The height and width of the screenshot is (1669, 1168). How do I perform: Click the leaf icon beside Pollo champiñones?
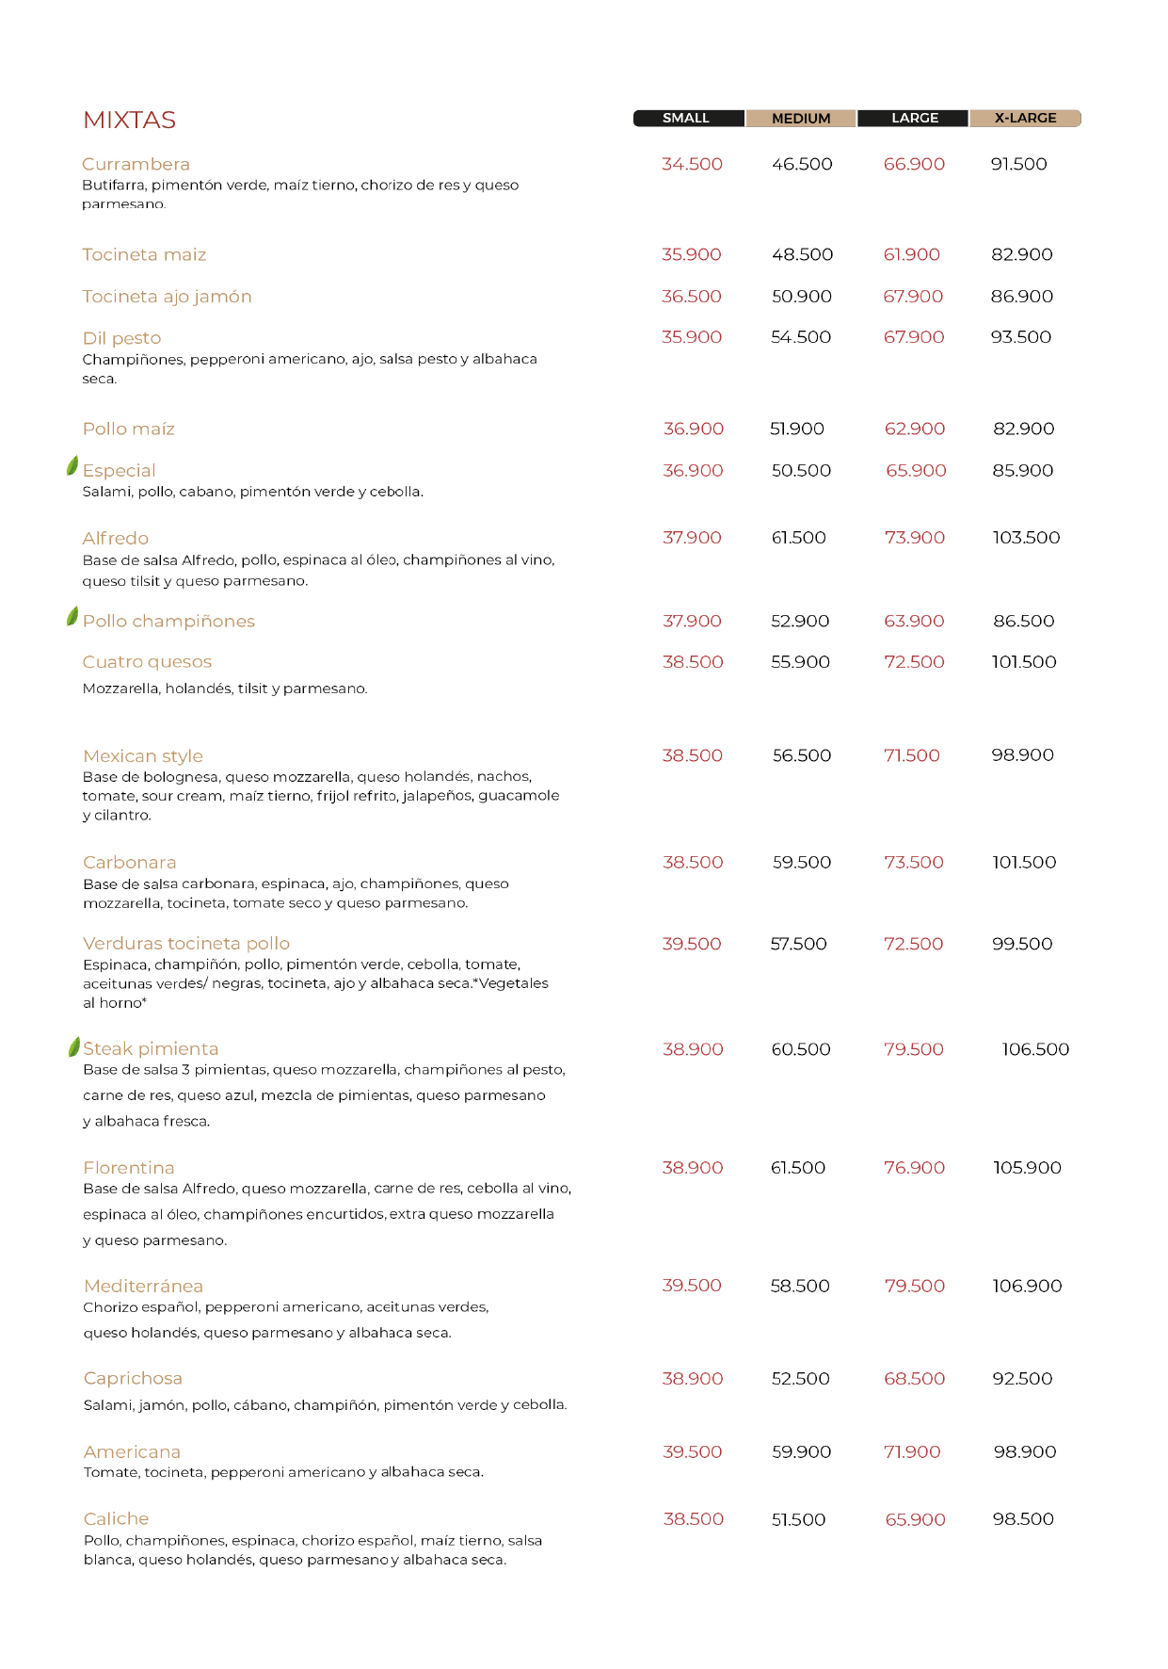point(72,617)
